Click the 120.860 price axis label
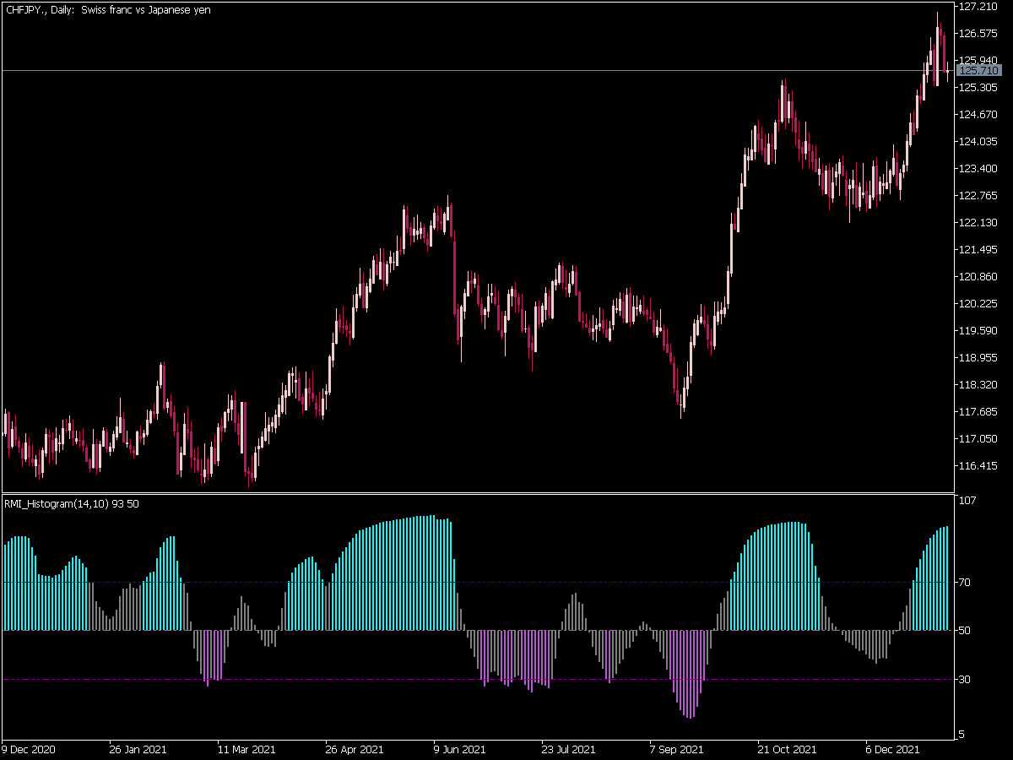This screenshot has height=760, width=1013. [978, 277]
